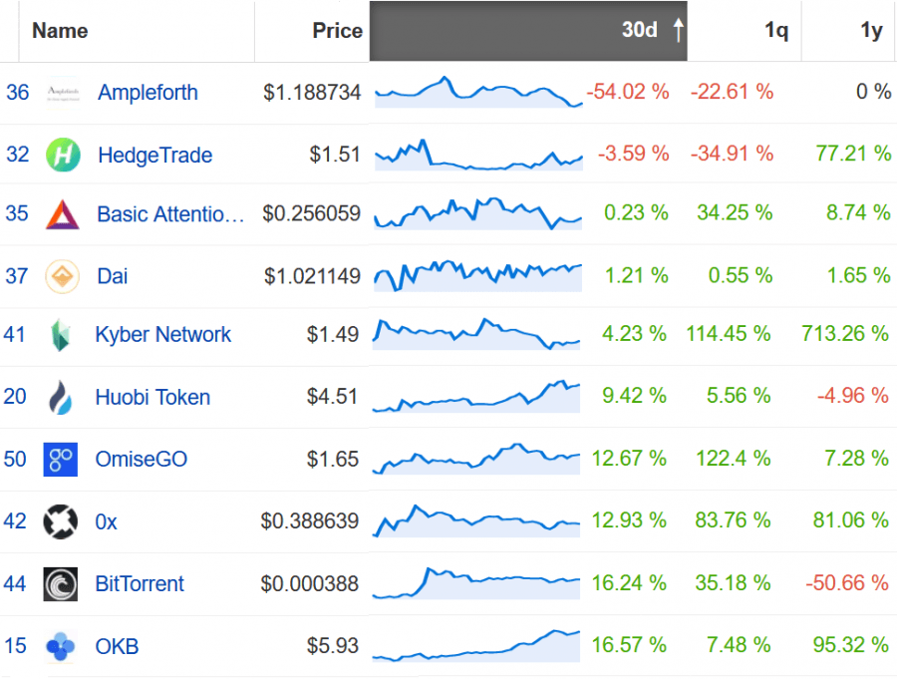Viewport: 897px width, 679px height.
Task: Sort table by Price header
Action: coord(338,30)
